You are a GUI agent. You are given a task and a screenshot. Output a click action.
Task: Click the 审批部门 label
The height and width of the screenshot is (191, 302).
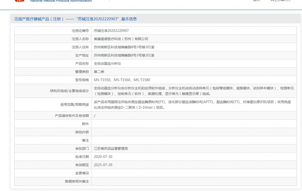[x=82, y=149]
